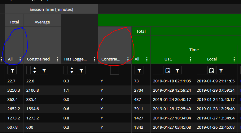Open the filter for the Constrained average column
The image size is (241, 133).
[44, 70]
